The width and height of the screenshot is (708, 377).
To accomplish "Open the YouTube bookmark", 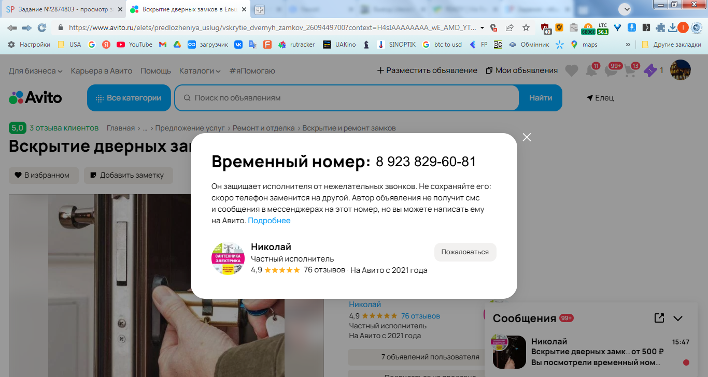I will pos(135,45).
